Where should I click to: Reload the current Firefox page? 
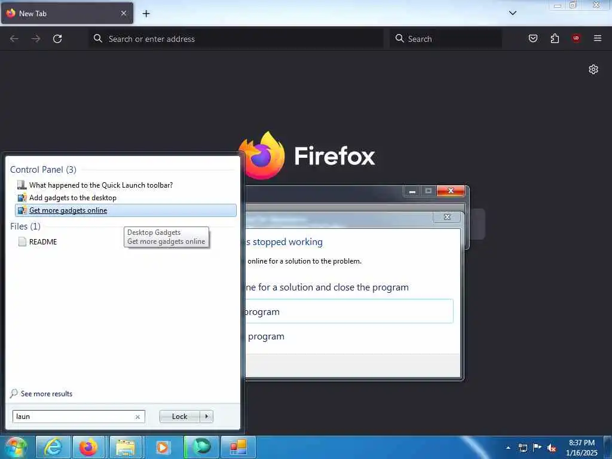(x=57, y=39)
